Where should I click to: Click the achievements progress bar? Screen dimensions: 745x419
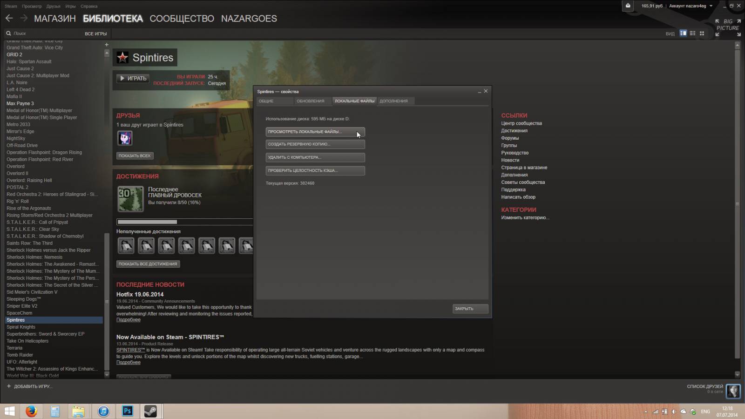click(x=185, y=222)
